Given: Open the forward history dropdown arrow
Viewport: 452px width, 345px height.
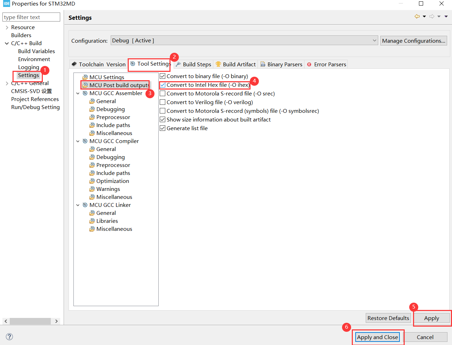Looking at the screenshot, I should [439, 16].
